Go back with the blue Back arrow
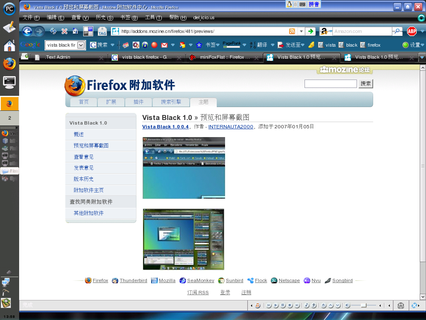426x320 pixels. point(27,32)
